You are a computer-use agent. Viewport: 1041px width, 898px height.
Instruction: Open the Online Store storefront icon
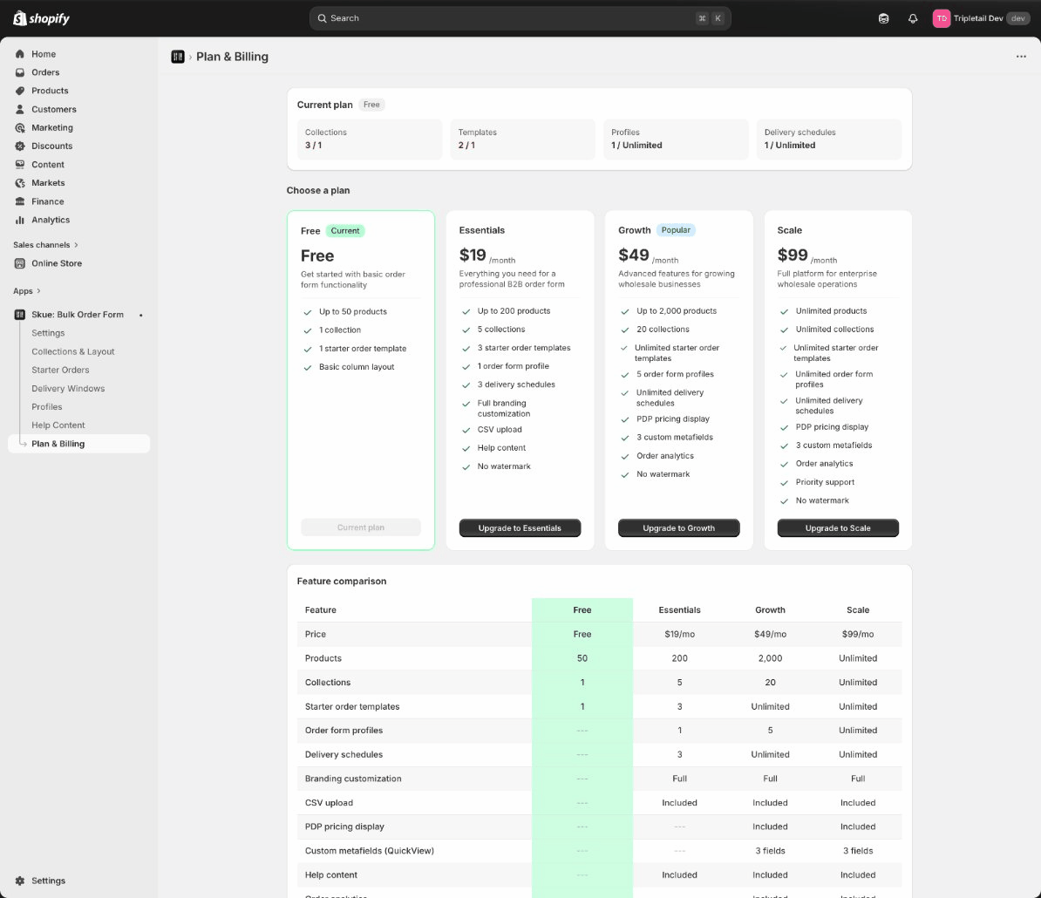coord(20,263)
